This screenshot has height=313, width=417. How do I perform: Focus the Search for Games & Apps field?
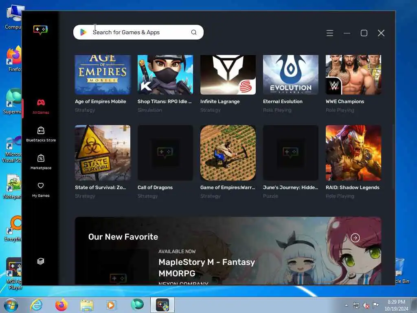click(x=138, y=32)
